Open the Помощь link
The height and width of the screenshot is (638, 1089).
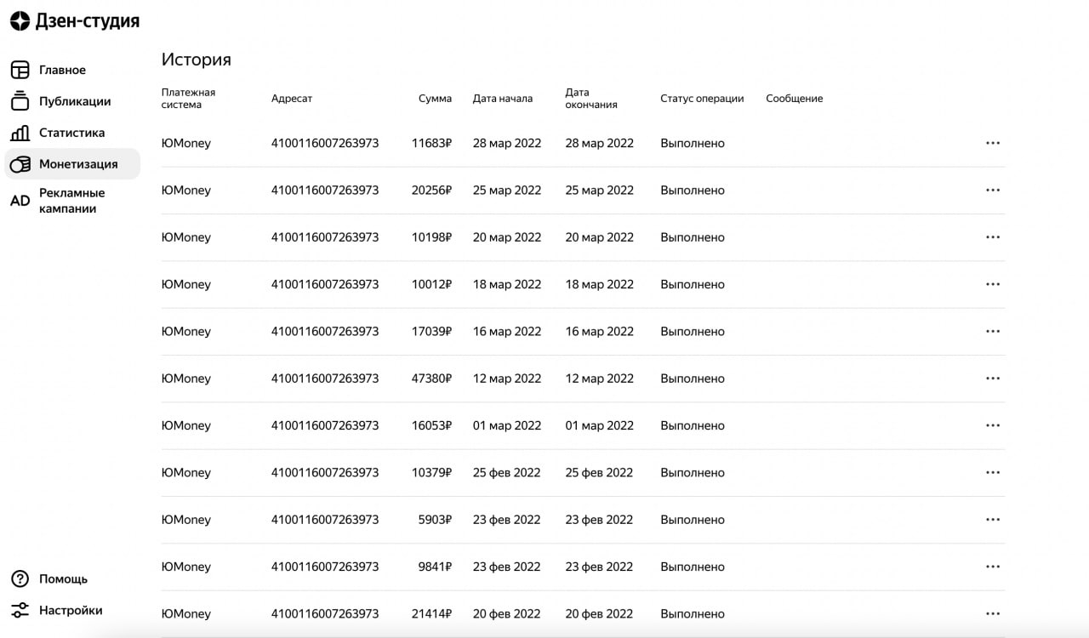64,579
